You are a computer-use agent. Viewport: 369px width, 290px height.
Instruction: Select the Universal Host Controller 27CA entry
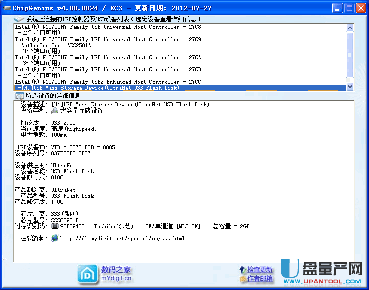point(108,57)
